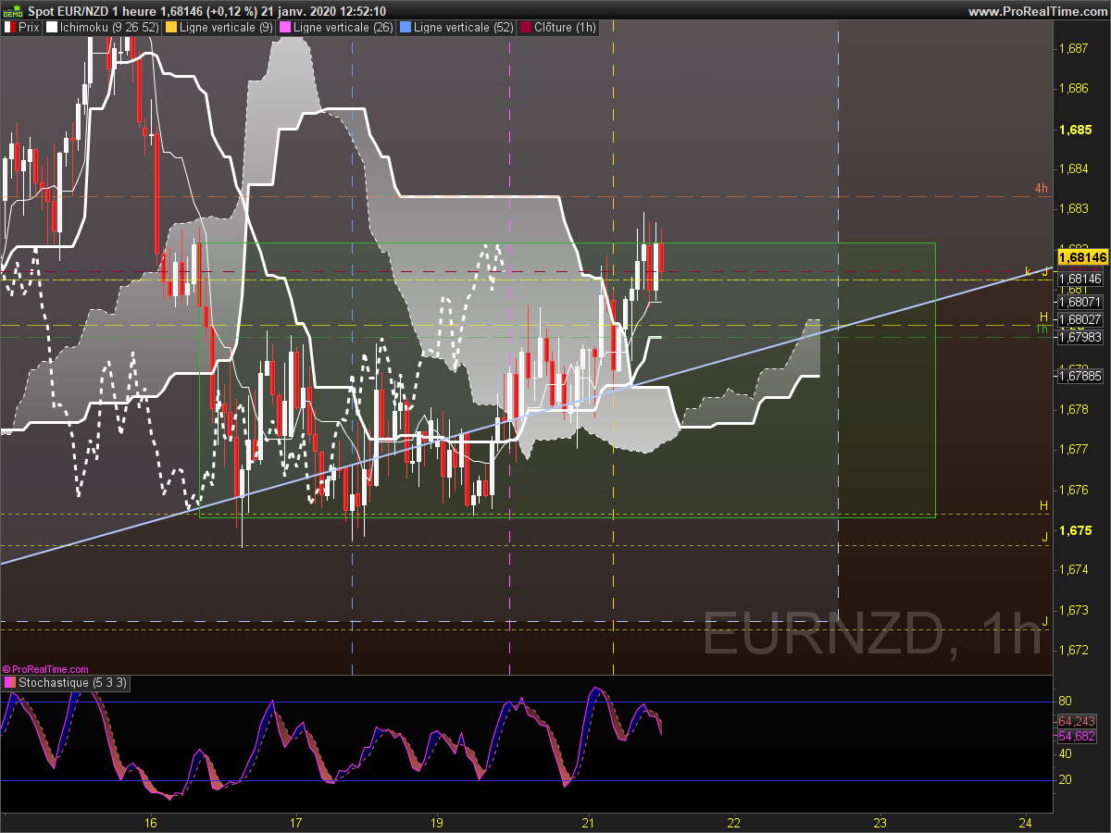
Task: Visit the www.ProRealTime.com link at top right
Action: click(x=1036, y=11)
